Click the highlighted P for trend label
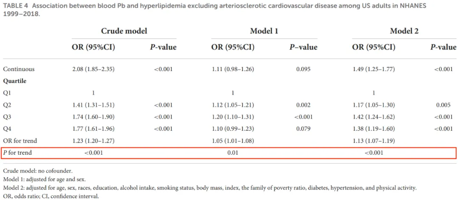This screenshot has width=458, height=200. pyautogui.click(x=17, y=153)
